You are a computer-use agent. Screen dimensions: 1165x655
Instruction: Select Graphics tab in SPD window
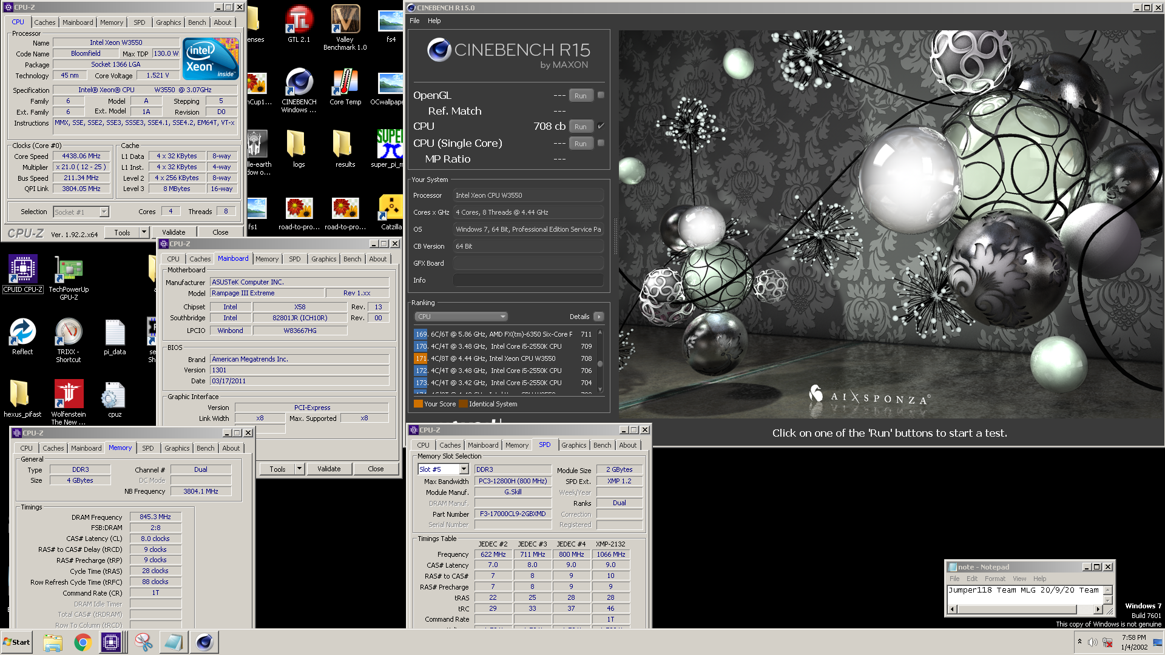(573, 445)
